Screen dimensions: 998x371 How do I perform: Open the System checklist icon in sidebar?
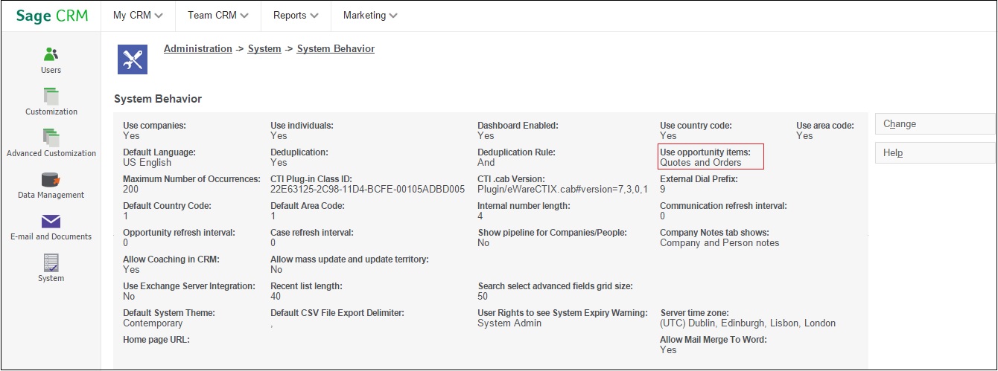coord(51,263)
